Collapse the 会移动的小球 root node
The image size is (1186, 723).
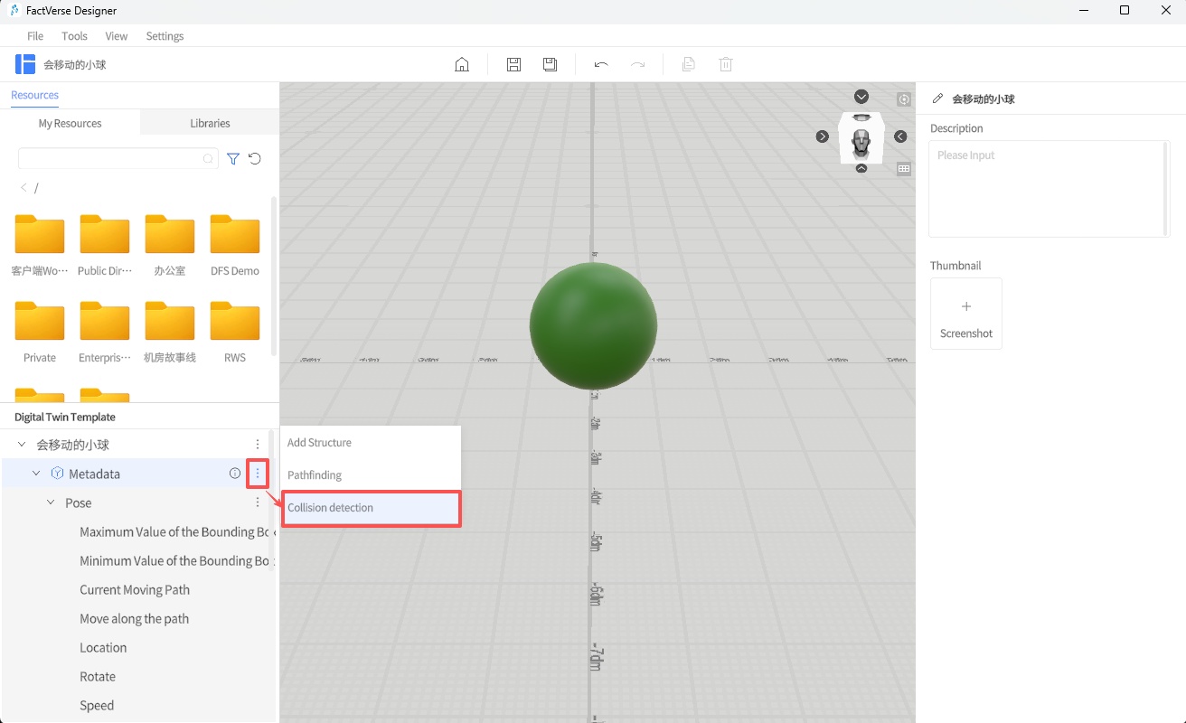22,445
